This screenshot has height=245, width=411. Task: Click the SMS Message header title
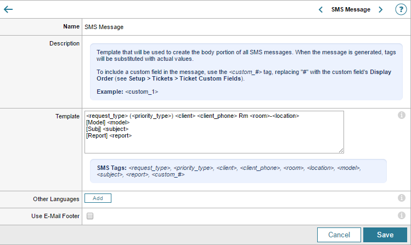pyautogui.click(x=350, y=9)
